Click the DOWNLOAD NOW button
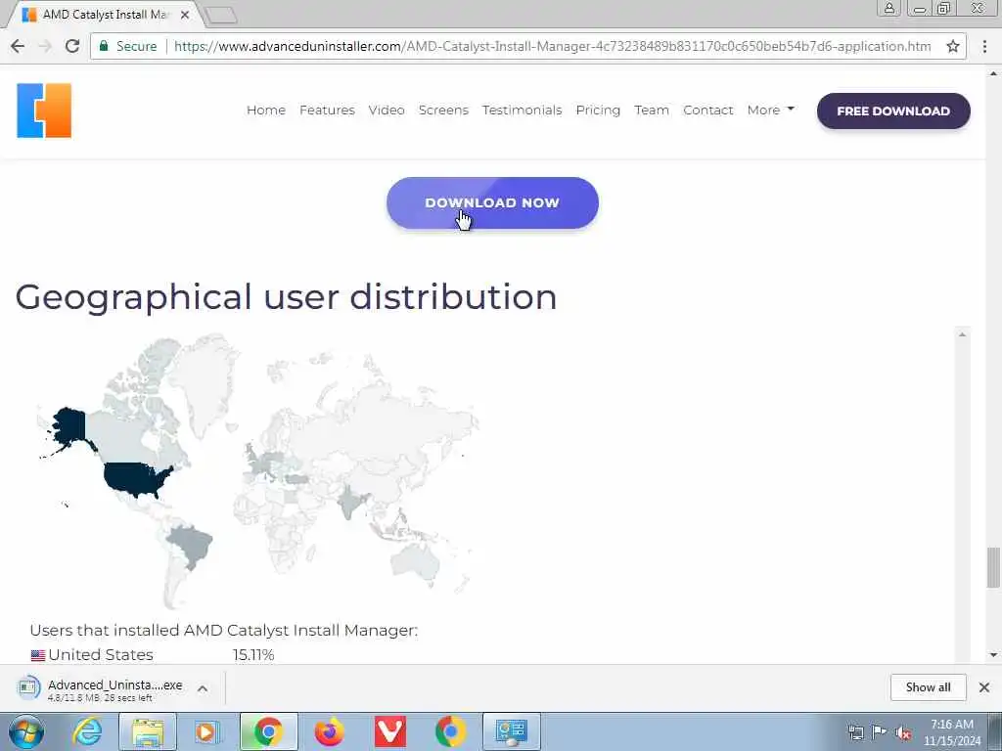 (493, 203)
